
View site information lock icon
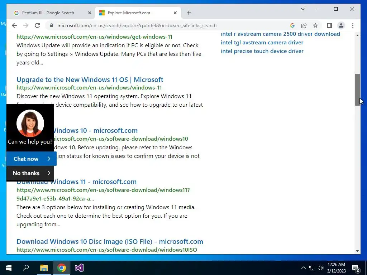click(x=52, y=25)
